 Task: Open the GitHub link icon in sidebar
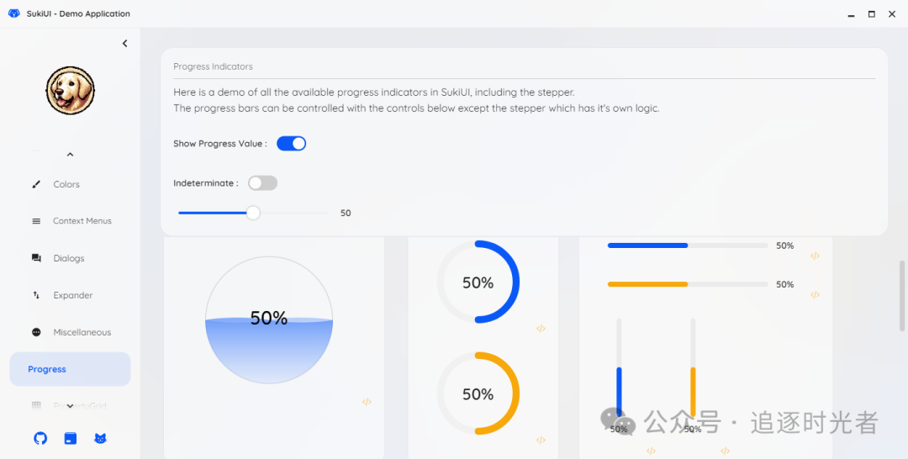(40, 438)
